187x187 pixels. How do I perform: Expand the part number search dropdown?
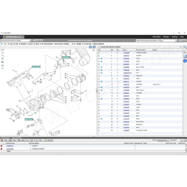pos(176,41)
